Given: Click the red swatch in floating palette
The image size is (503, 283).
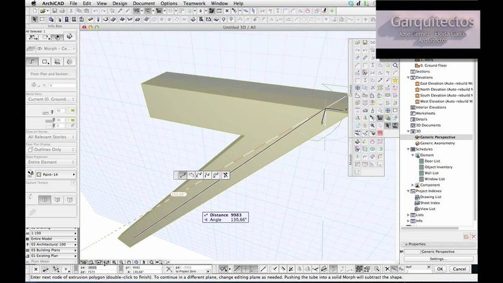Looking at the screenshot, I should pos(380,133).
